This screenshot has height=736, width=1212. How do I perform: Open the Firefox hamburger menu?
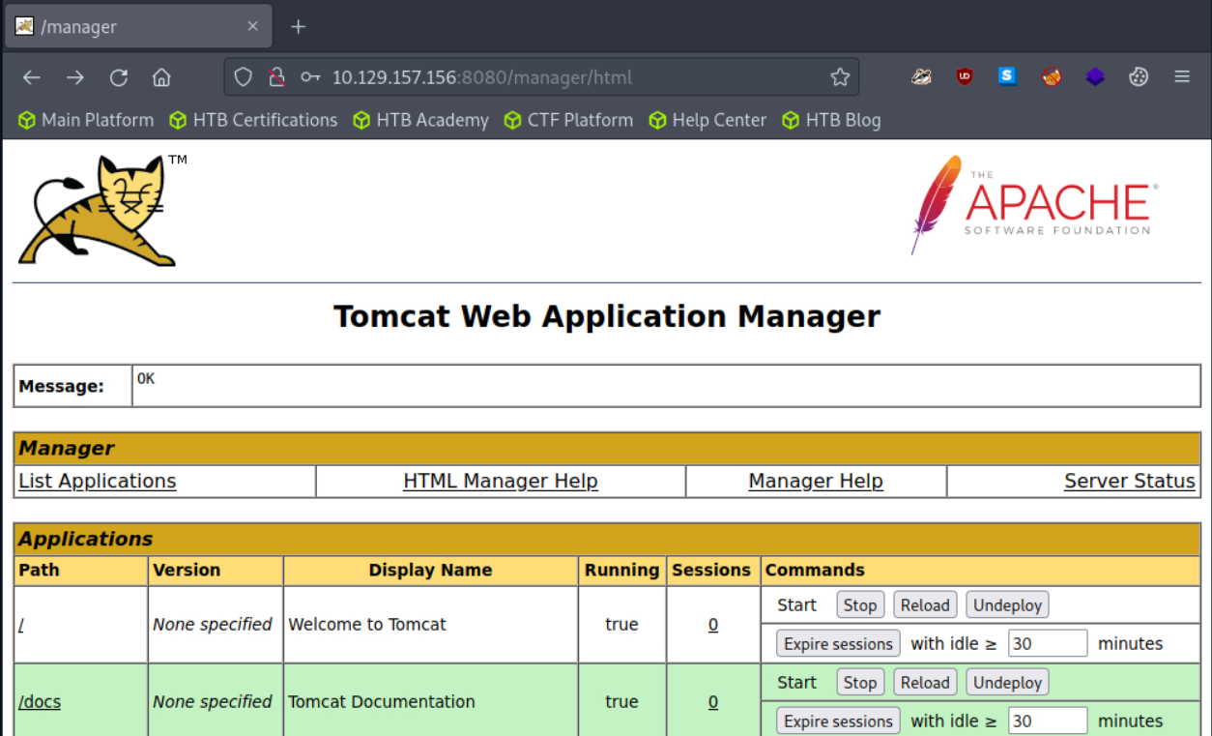(1182, 76)
